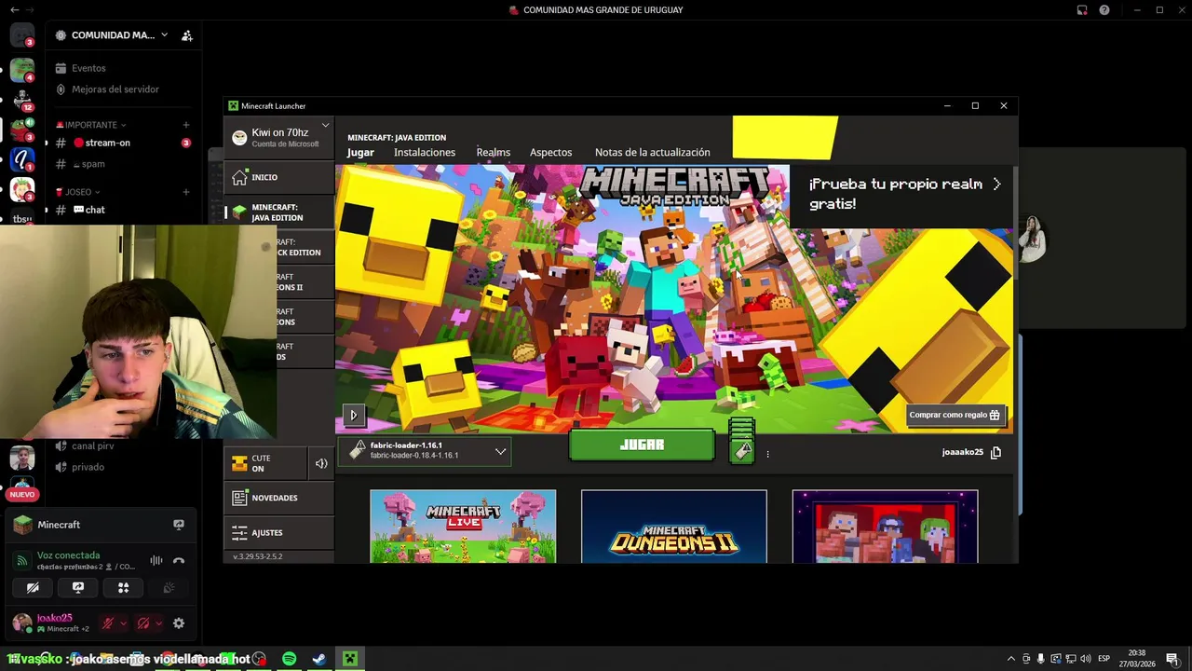Collapse the IMPORTANTE category in Discord
Screen dimensions: 1192x671
(91, 125)
